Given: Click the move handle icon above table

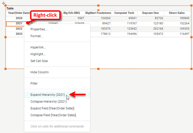Looking at the screenshot, I should pos(4,3).
